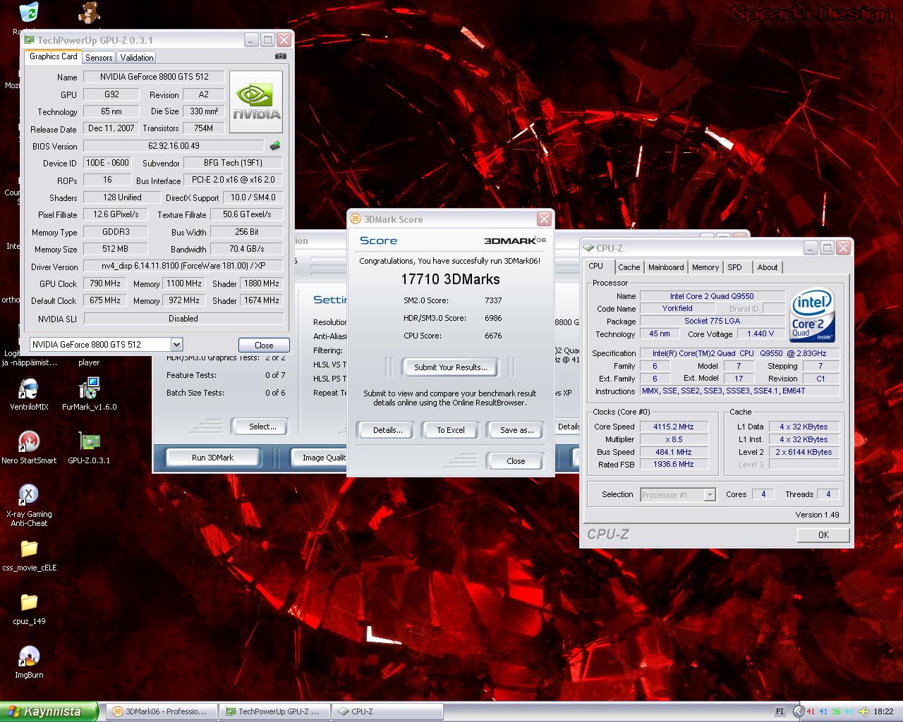Click the Details button in 3DMark Score
Screen dimensions: 903x722
(387, 430)
